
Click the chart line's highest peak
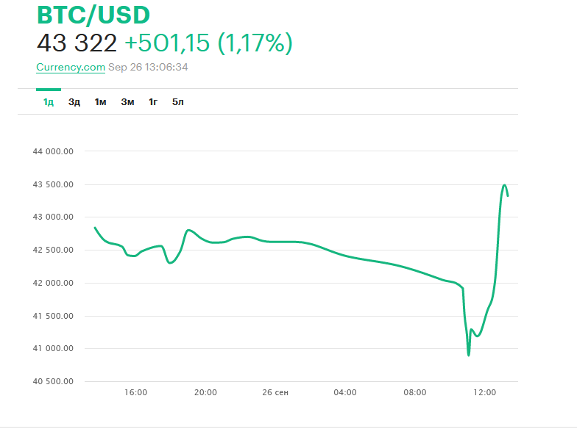coord(505,185)
